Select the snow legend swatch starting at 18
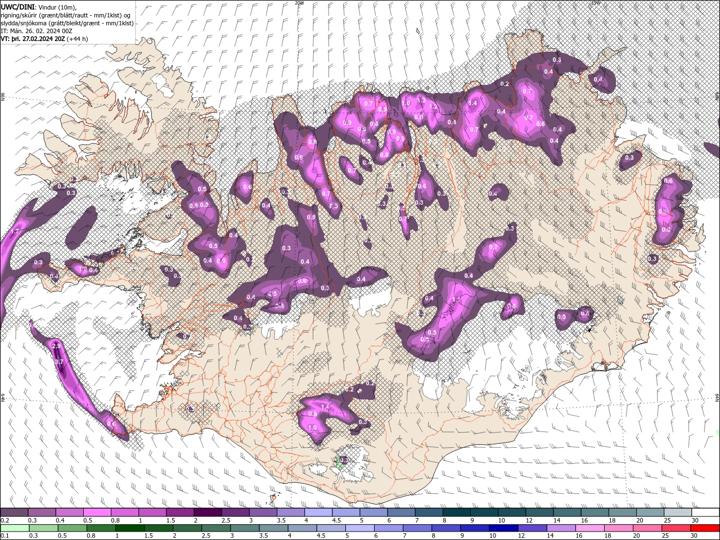The height and width of the screenshot is (540, 720). click(x=622, y=512)
